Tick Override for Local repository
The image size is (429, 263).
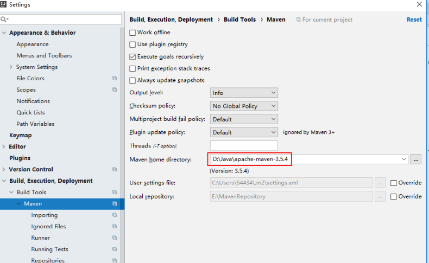394,197
